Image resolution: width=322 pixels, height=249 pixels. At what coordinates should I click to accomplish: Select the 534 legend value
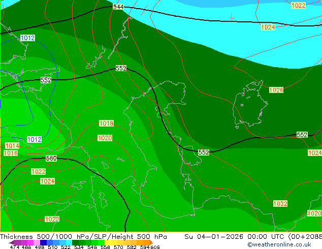point(79,247)
